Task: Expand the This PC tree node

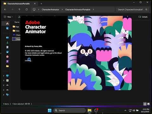Action: pos(3,76)
